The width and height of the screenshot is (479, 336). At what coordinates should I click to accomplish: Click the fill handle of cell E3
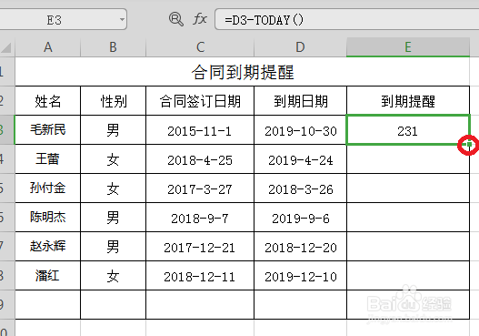coord(469,144)
